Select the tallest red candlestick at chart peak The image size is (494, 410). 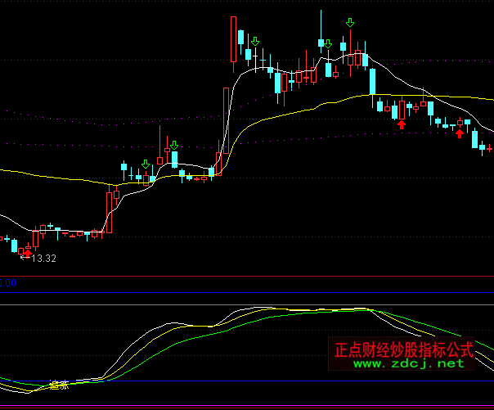[x=234, y=38]
